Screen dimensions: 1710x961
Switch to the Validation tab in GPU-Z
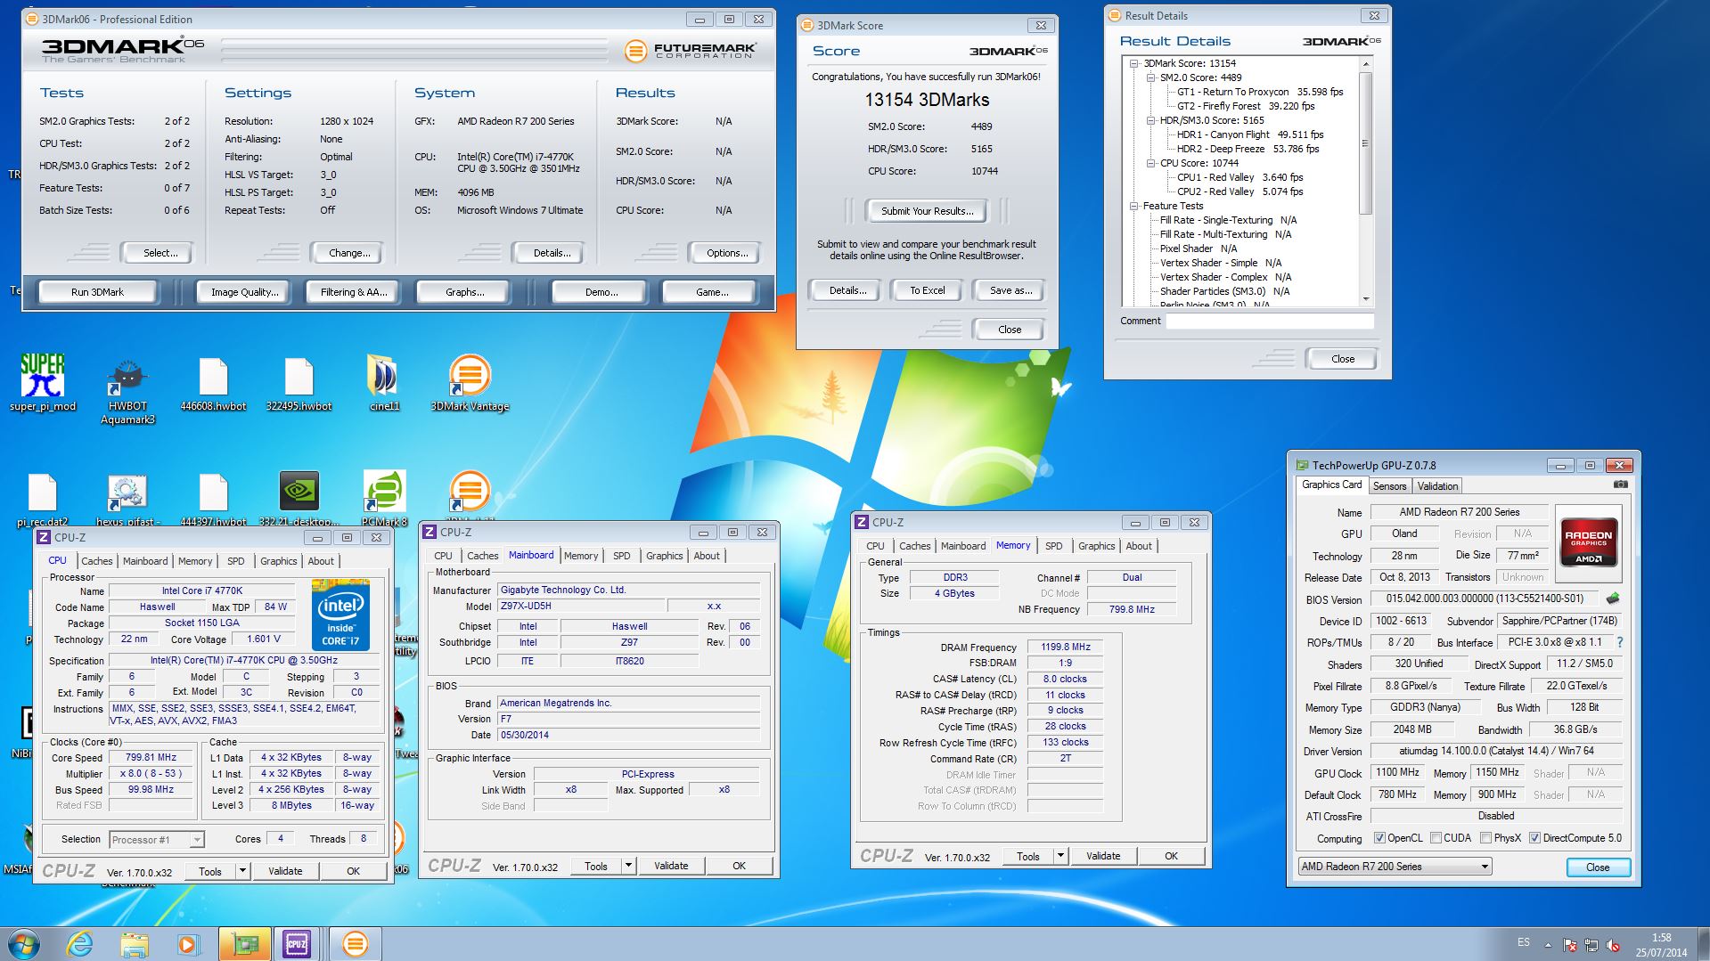tap(1437, 486)
